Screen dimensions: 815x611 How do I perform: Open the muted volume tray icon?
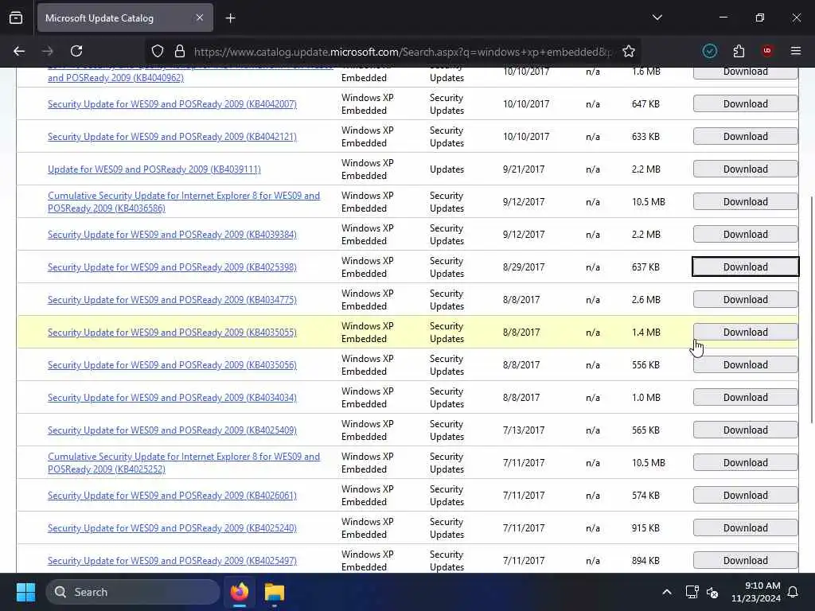(x=712, y=592)
